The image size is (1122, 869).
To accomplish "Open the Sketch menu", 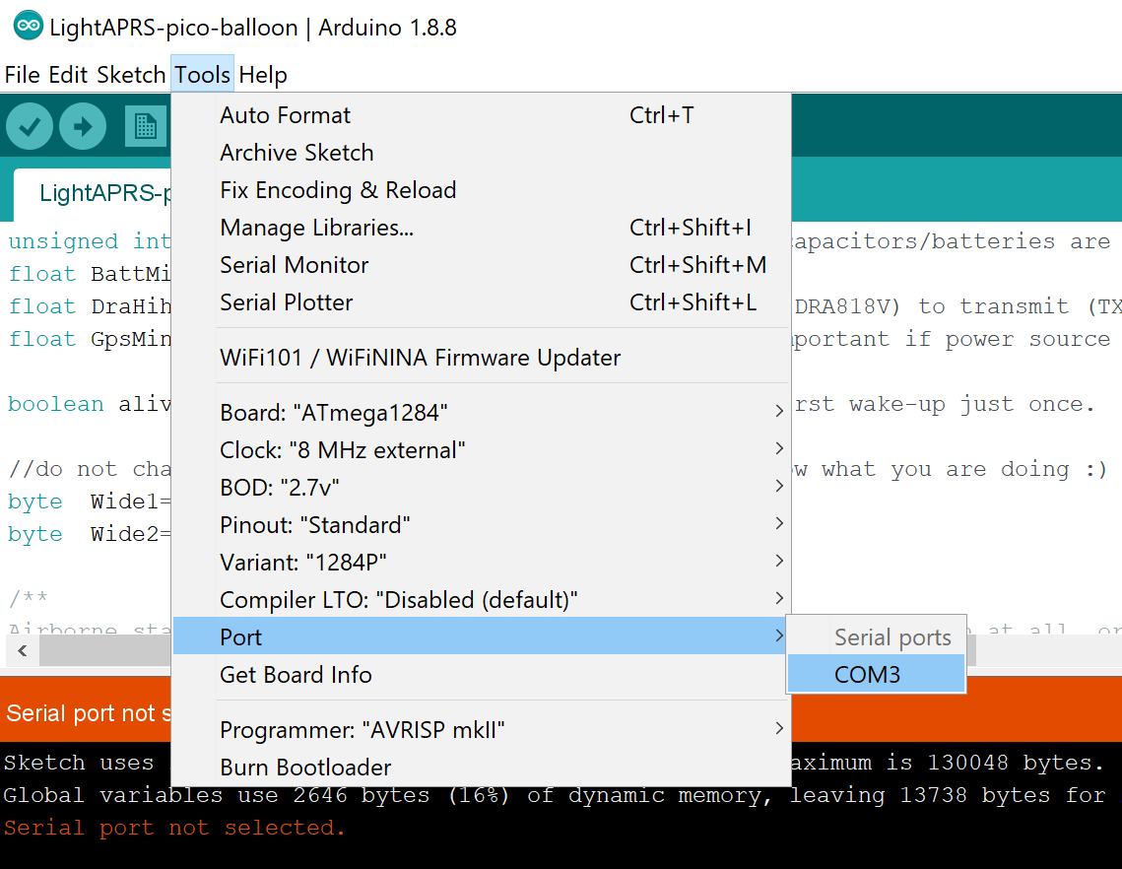I will pos(131,75).
